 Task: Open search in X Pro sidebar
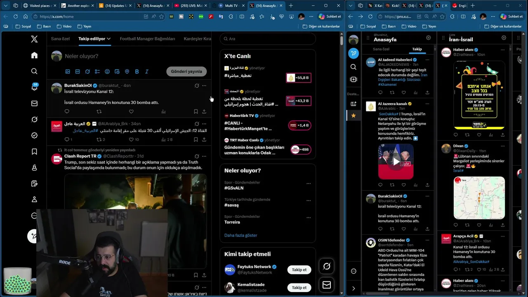(354, 67)
